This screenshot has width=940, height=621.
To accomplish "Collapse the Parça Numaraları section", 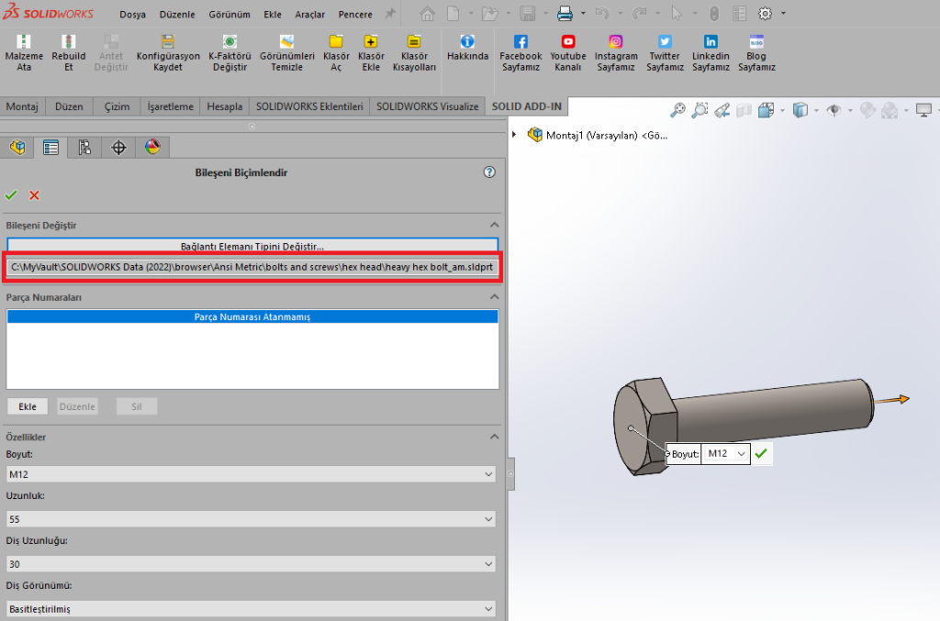I will (x=494, y=297).
